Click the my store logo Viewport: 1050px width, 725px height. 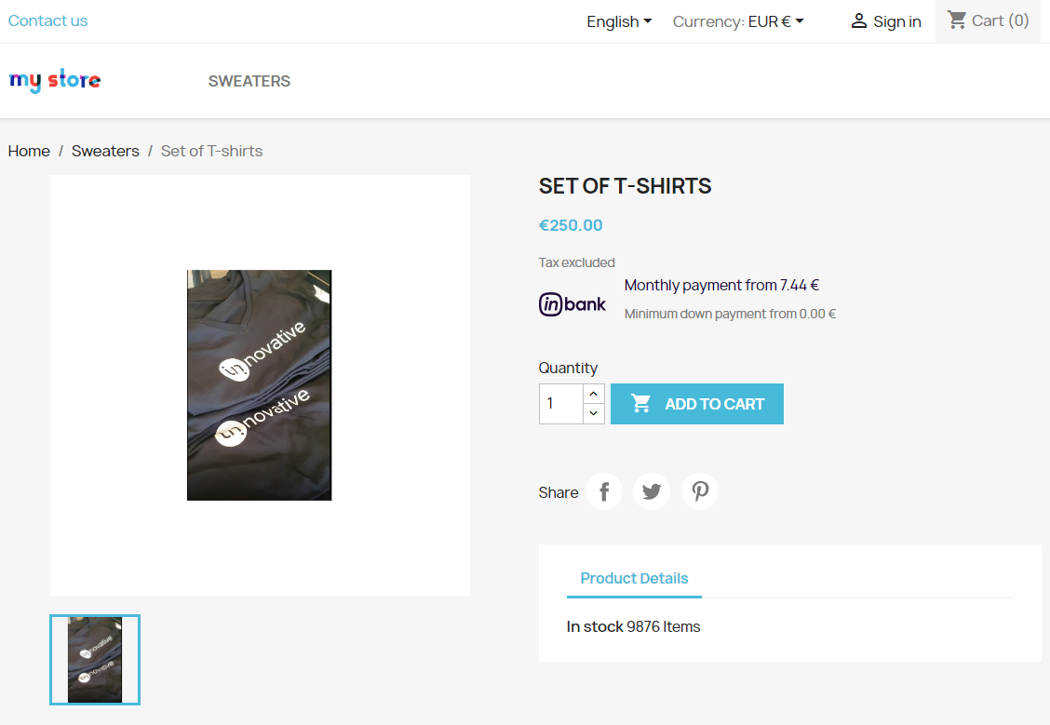(x=55, y=81)
